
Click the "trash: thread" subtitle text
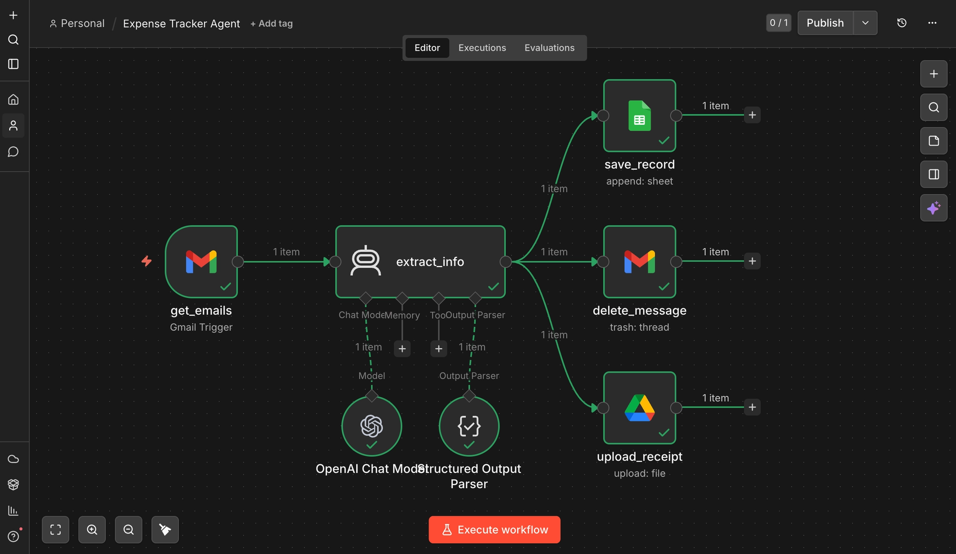point(640,327)
